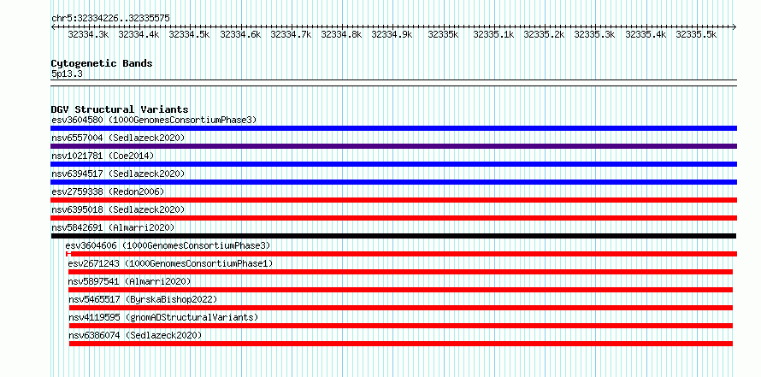Click the left arrowhead of the ruler
The width and height of the screenshot is (761, 377).
[x=53, y=27]
